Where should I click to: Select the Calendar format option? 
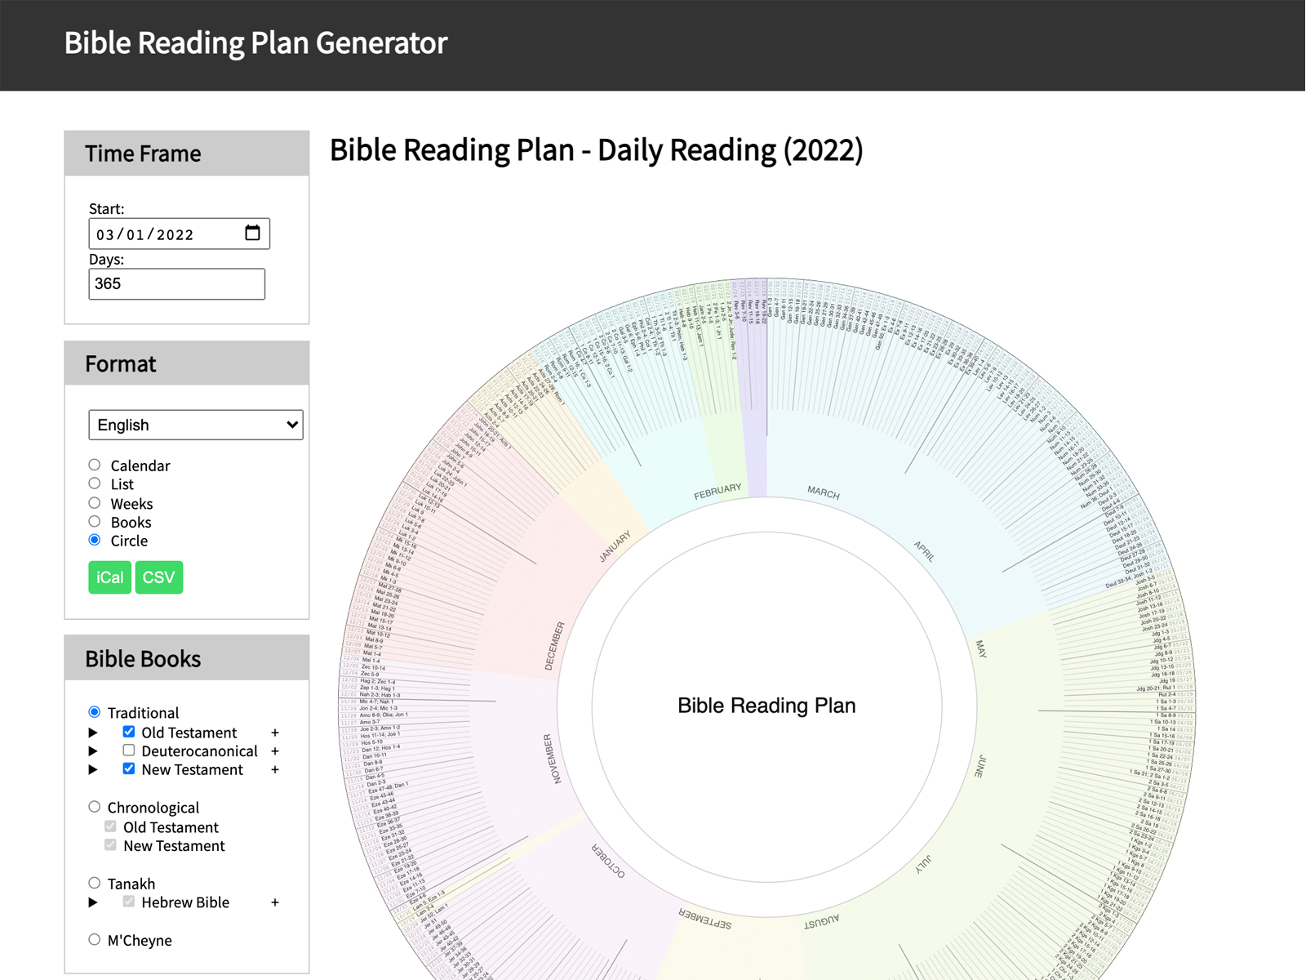[x=95, y=465]
